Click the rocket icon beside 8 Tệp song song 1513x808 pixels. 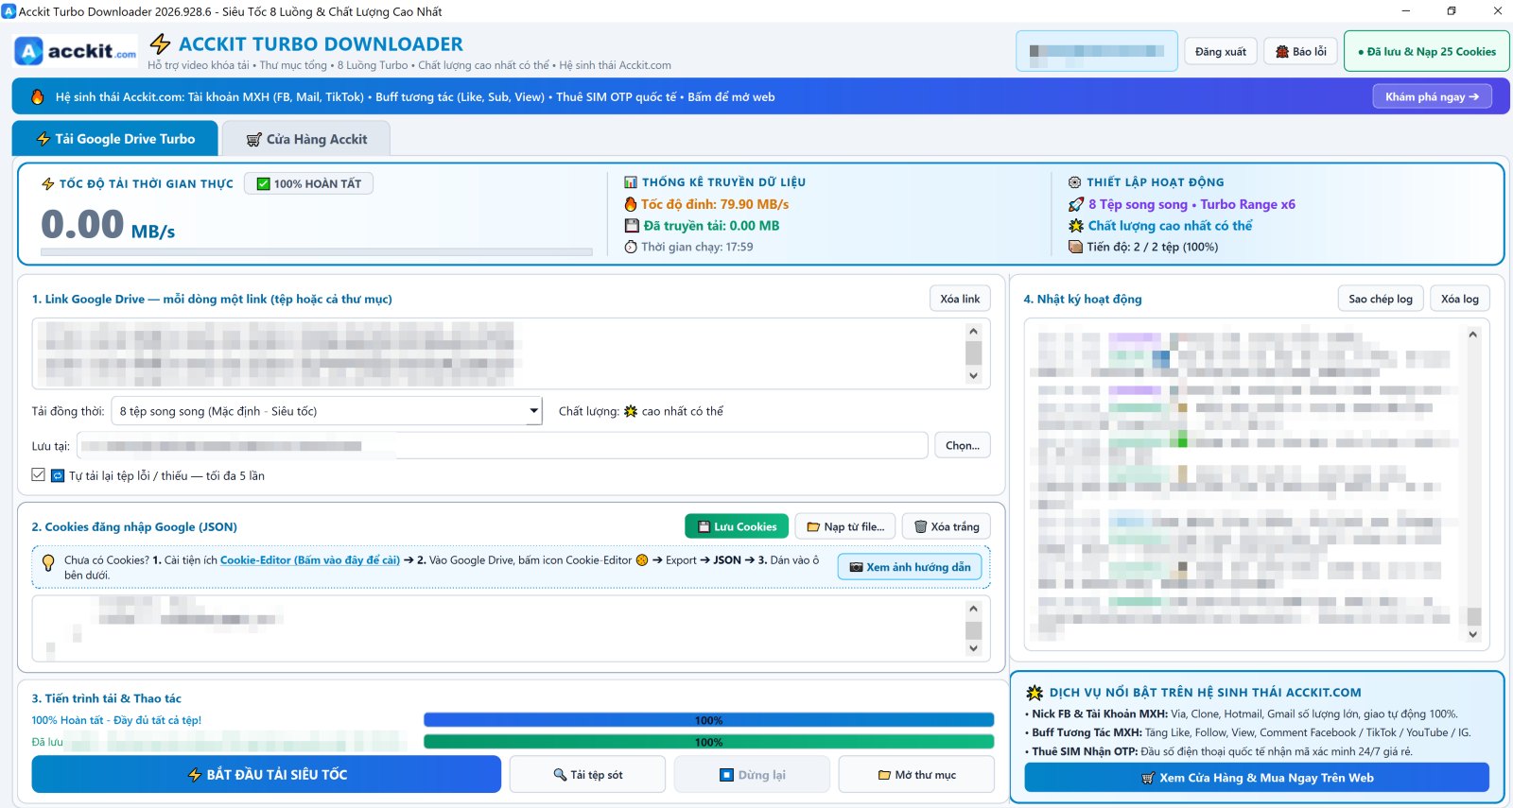pos(1075,204)
